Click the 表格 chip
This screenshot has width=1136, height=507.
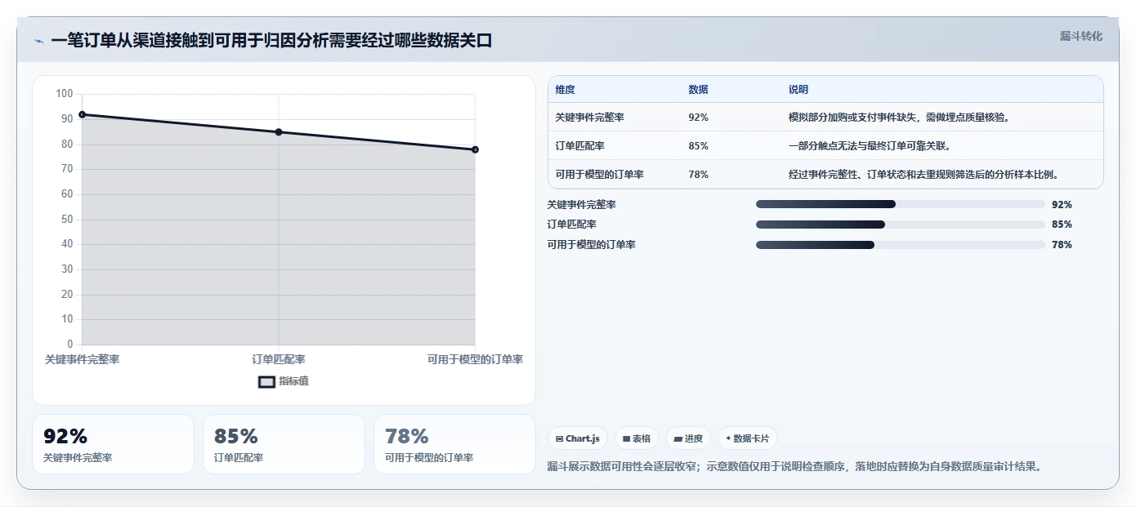pyautogui.click(x=637, y=438)
